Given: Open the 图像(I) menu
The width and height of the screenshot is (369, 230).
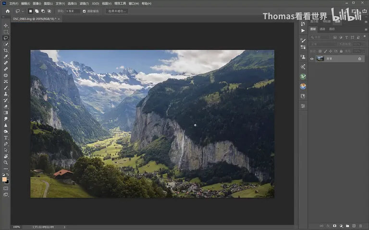Looking at the screenshot, I should (x=37, y=3).
